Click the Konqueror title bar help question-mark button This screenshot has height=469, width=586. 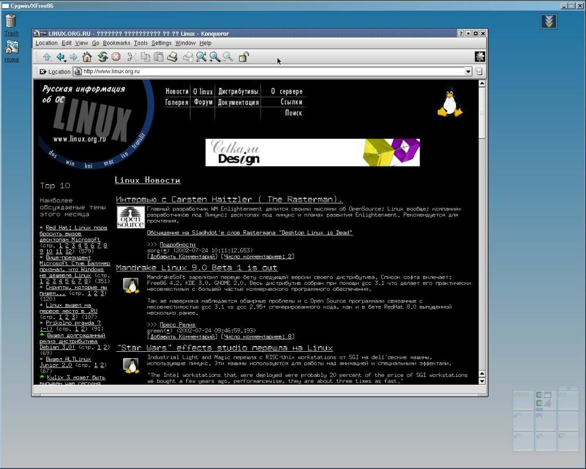pos(461,33)
